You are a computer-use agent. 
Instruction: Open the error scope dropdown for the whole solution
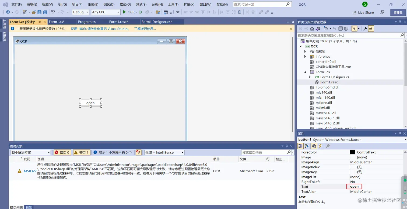[x=31, y=152]
